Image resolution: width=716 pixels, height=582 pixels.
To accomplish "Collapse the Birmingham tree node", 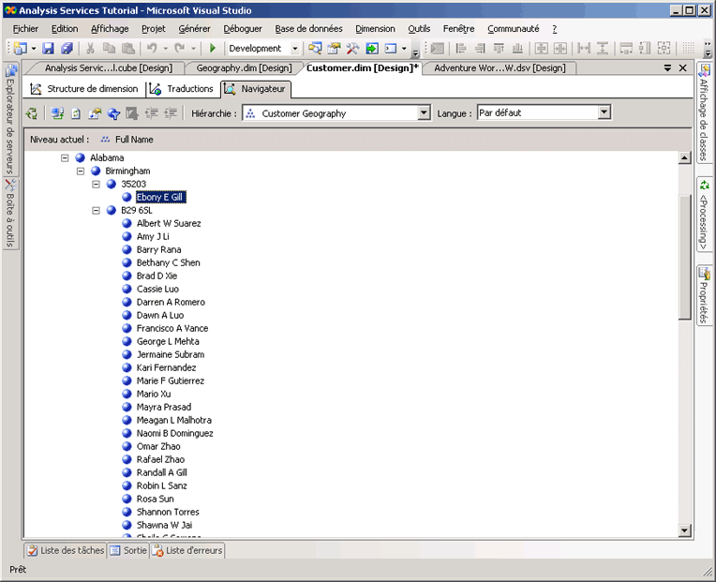I will (81, 172).
